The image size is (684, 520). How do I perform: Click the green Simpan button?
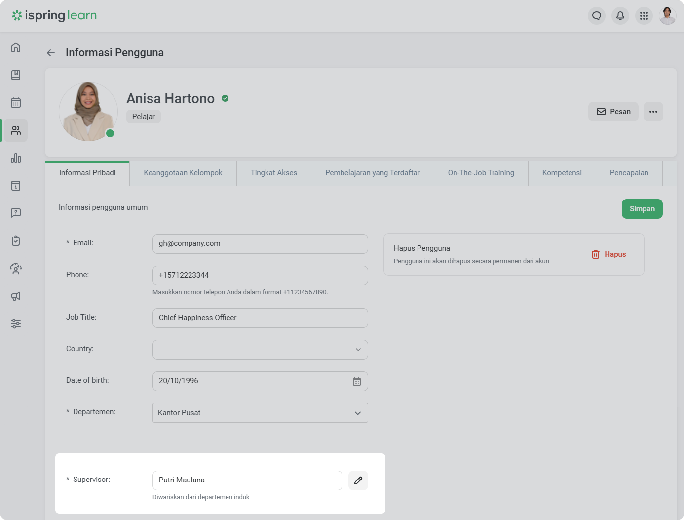(642, 209)
